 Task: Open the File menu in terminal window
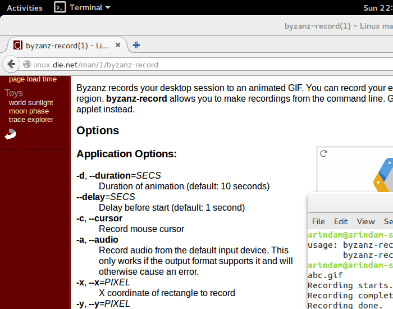318,221
